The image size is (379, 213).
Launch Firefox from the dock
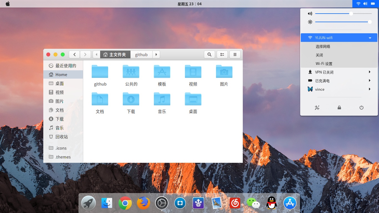click(143, 204)
